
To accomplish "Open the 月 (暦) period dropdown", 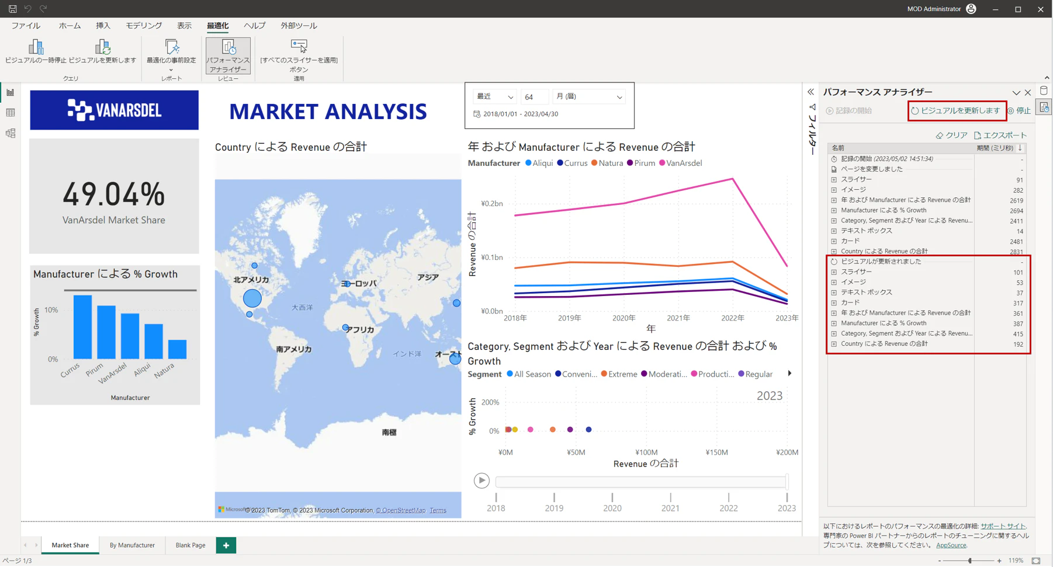I will click(x=589, y=97).
